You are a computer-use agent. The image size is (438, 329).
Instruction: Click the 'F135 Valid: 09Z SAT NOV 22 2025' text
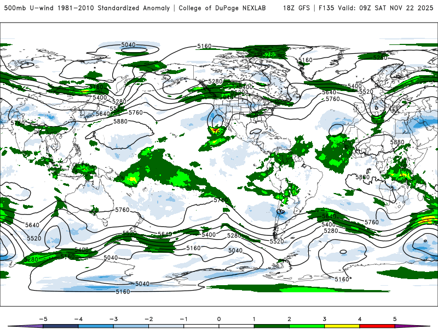coord(376,8)
